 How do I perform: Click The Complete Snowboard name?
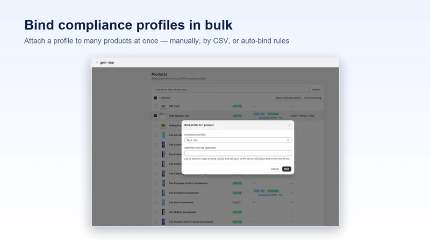pyautogui.click(x=184, y=193)
